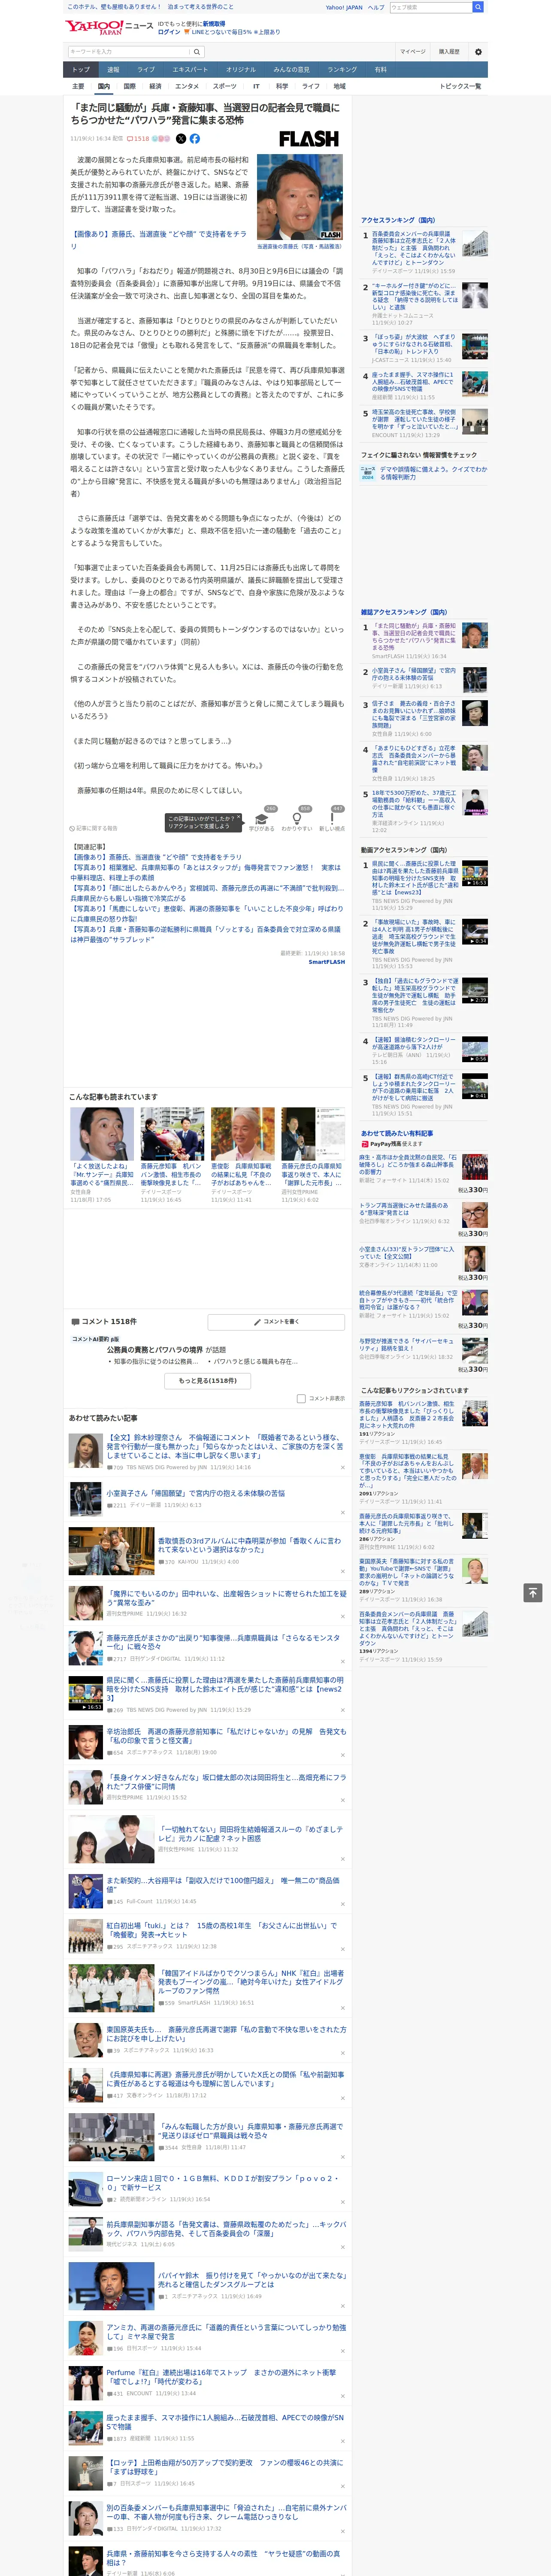
Task: Click the コメントを書く button
Action: tap(277, 1321)
